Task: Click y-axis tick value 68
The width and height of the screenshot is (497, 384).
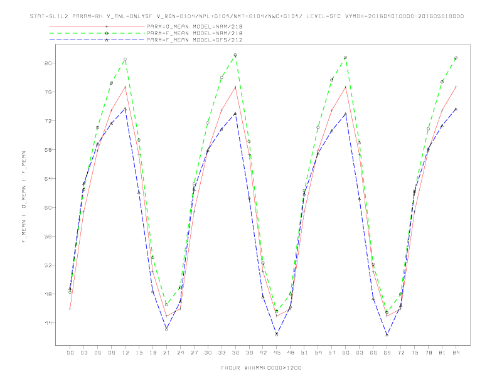Action: [48, 149]
